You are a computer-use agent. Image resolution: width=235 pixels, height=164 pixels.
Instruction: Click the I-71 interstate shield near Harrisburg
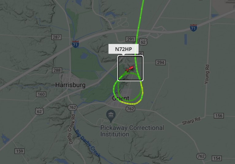[75, 44]
